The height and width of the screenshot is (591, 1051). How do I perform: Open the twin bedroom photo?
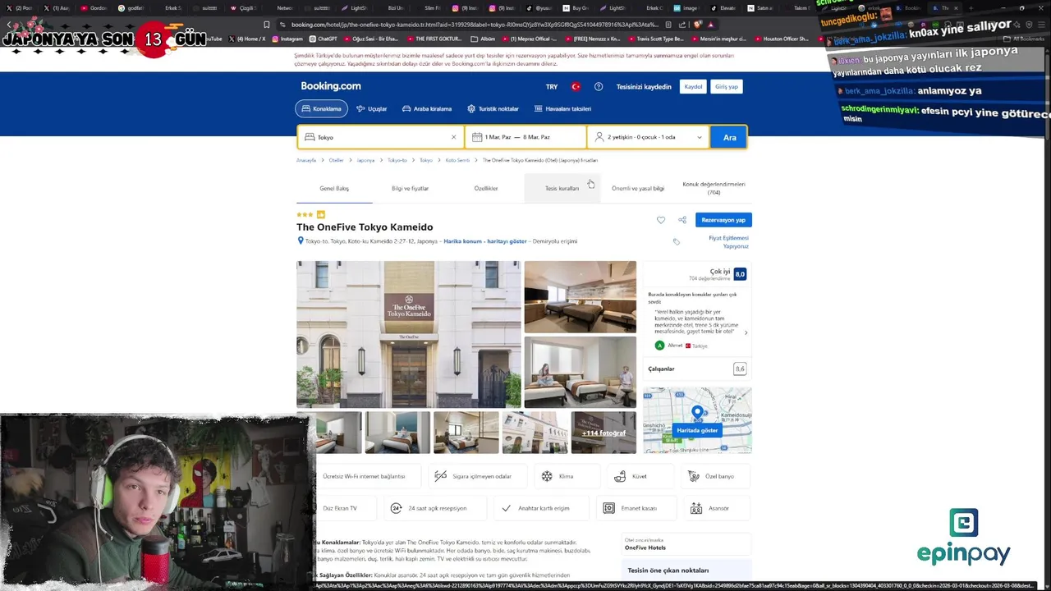click(580, 296)
